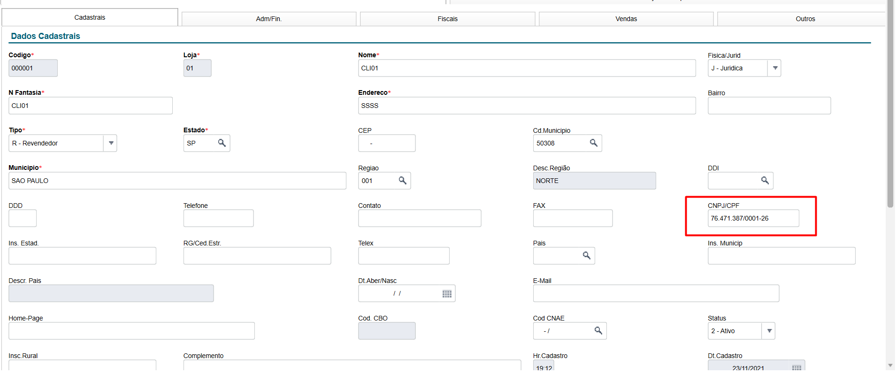Click the Pais search magnifier icon
The height and width of the screenshot is (374, 896).
[x=587, y=256]
